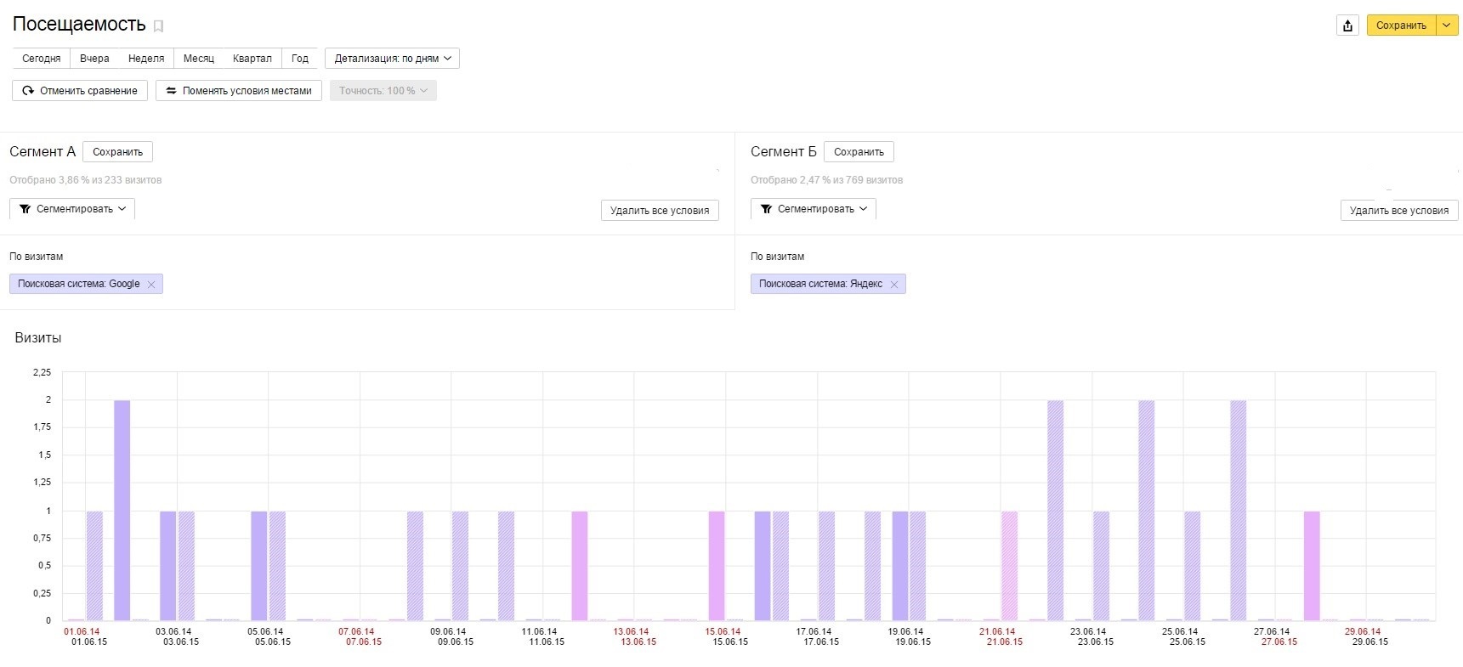Click the x-axis label 17.06.14

click(x=814, y=631)
